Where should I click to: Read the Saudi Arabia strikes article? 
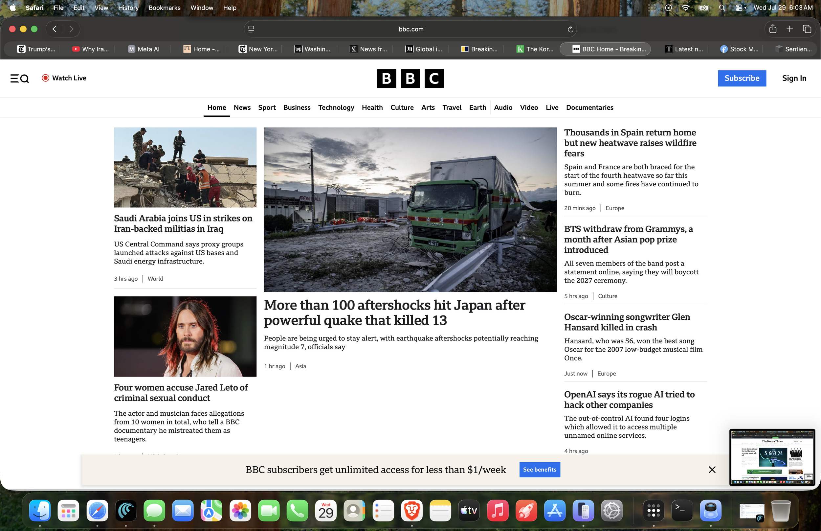(183, 223)
